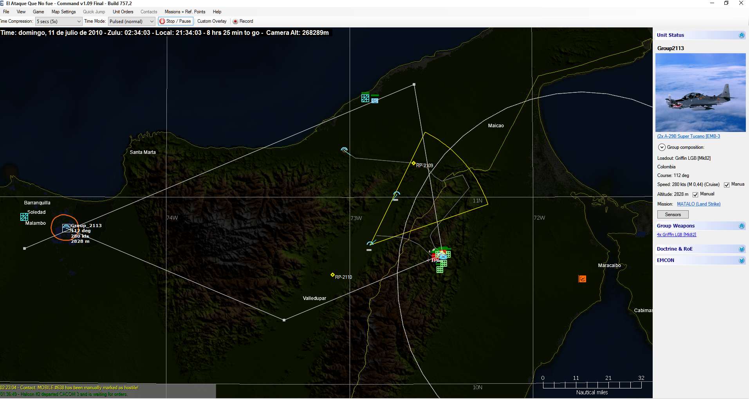Open the MATALO (Land Strike) mission link
Viewport: 749px width, 399px height.
click(x=698, y=204)
